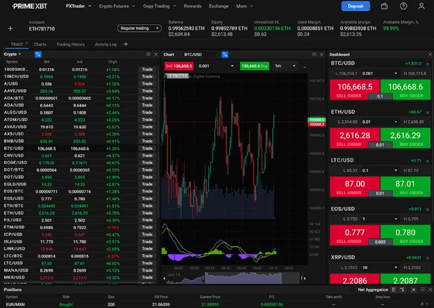Screen dimensions: 434x308
Task: Close the Chart panel
Action: [321, 54]
